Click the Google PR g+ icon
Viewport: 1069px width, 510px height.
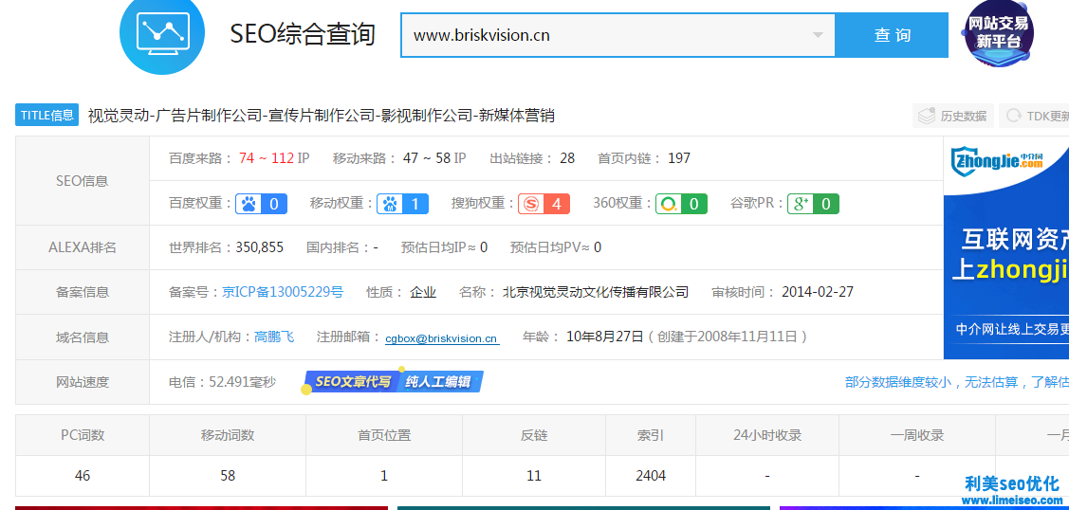pyautogui.click(x=801, y=204)
